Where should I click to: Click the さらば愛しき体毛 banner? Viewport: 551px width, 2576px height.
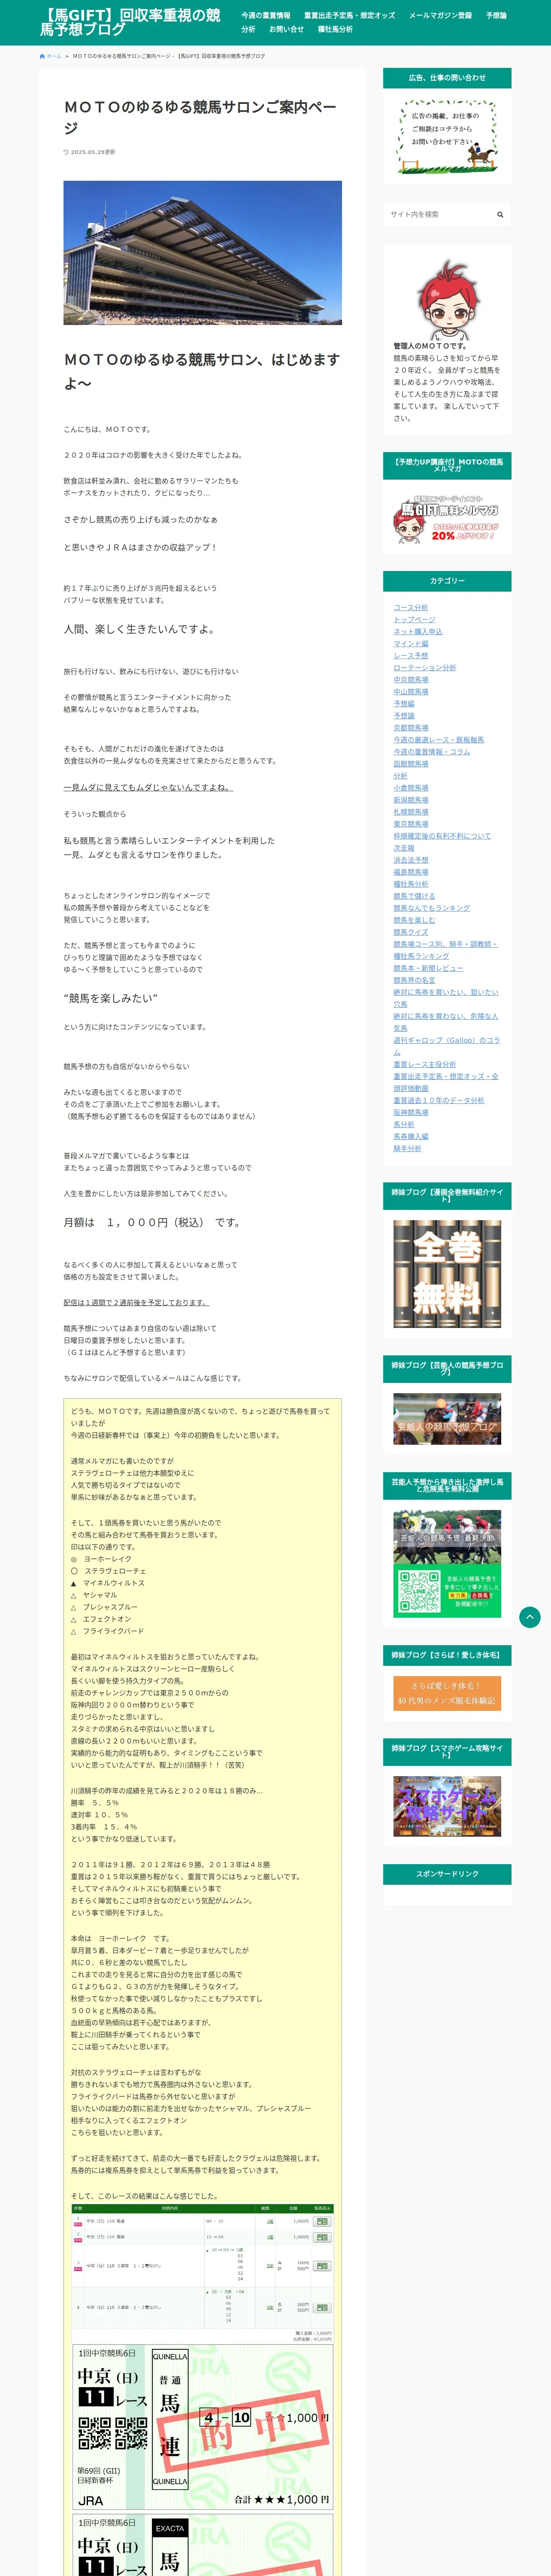pos(447,1693)
